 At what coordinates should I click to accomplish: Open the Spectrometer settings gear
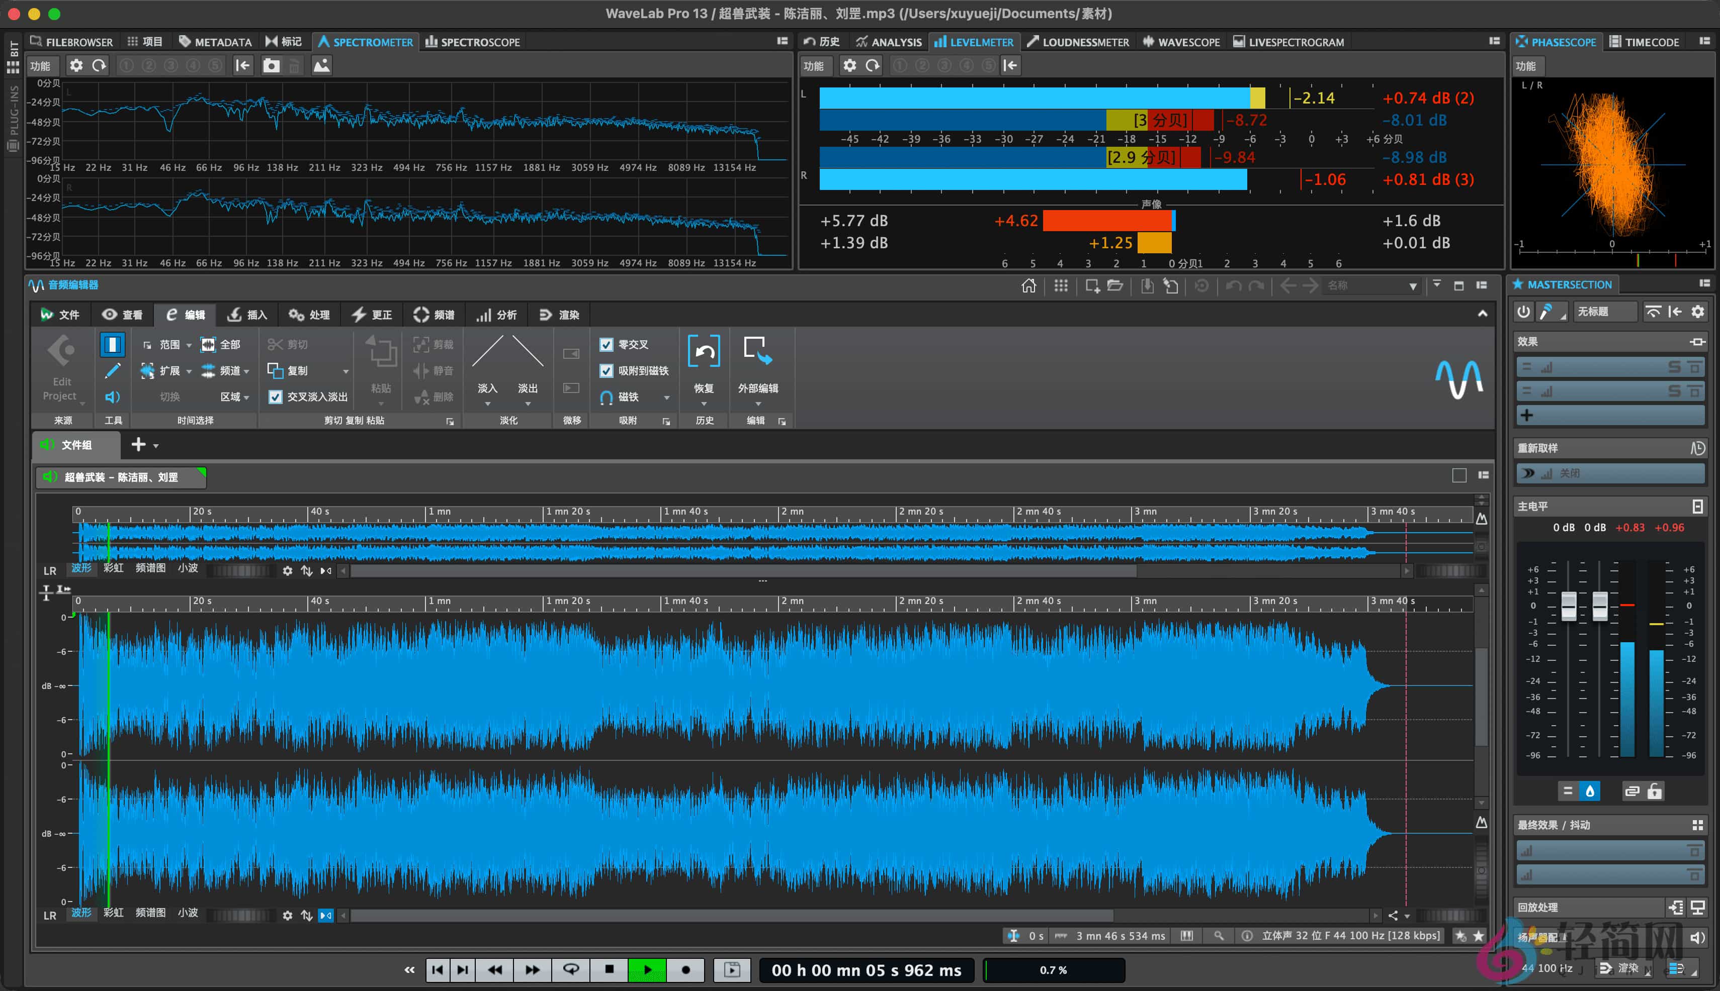click(77, 65)
